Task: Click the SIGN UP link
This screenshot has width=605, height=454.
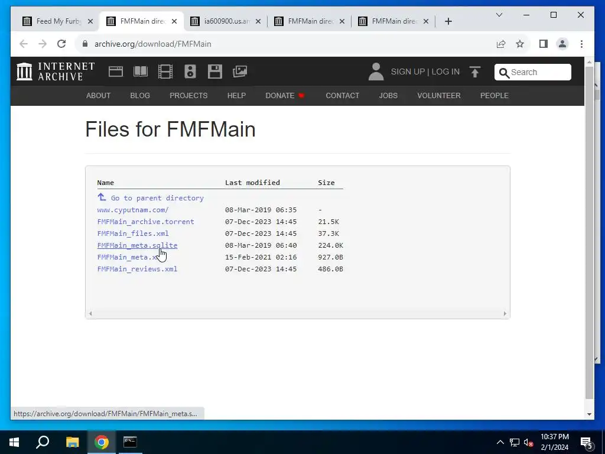Action: (x=408, y=72)
